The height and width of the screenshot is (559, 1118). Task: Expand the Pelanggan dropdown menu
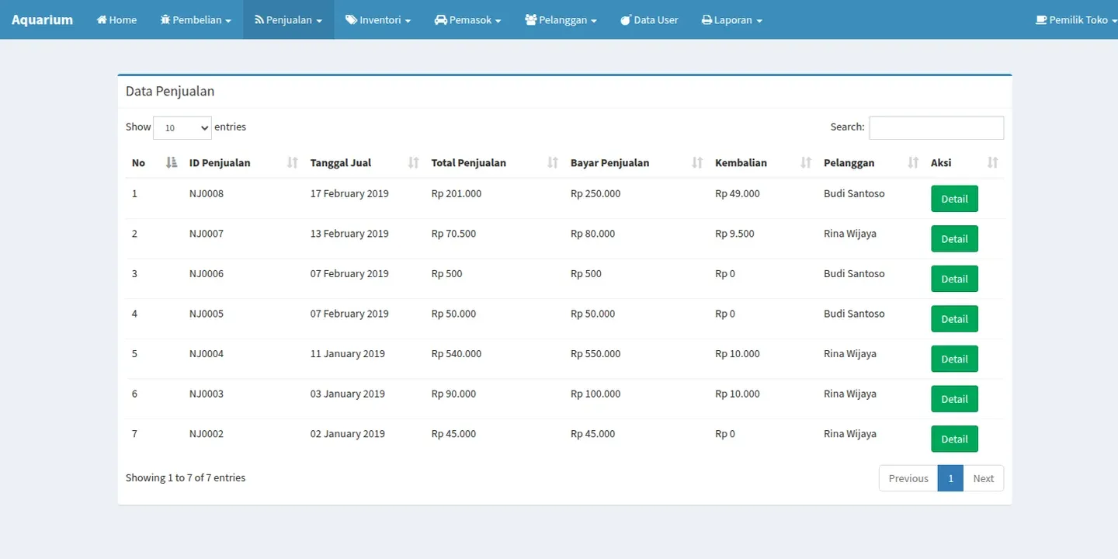tap(561, 19)
